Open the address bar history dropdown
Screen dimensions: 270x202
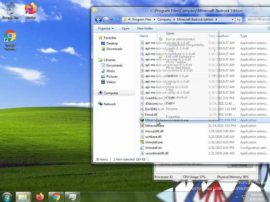(233, 19)
